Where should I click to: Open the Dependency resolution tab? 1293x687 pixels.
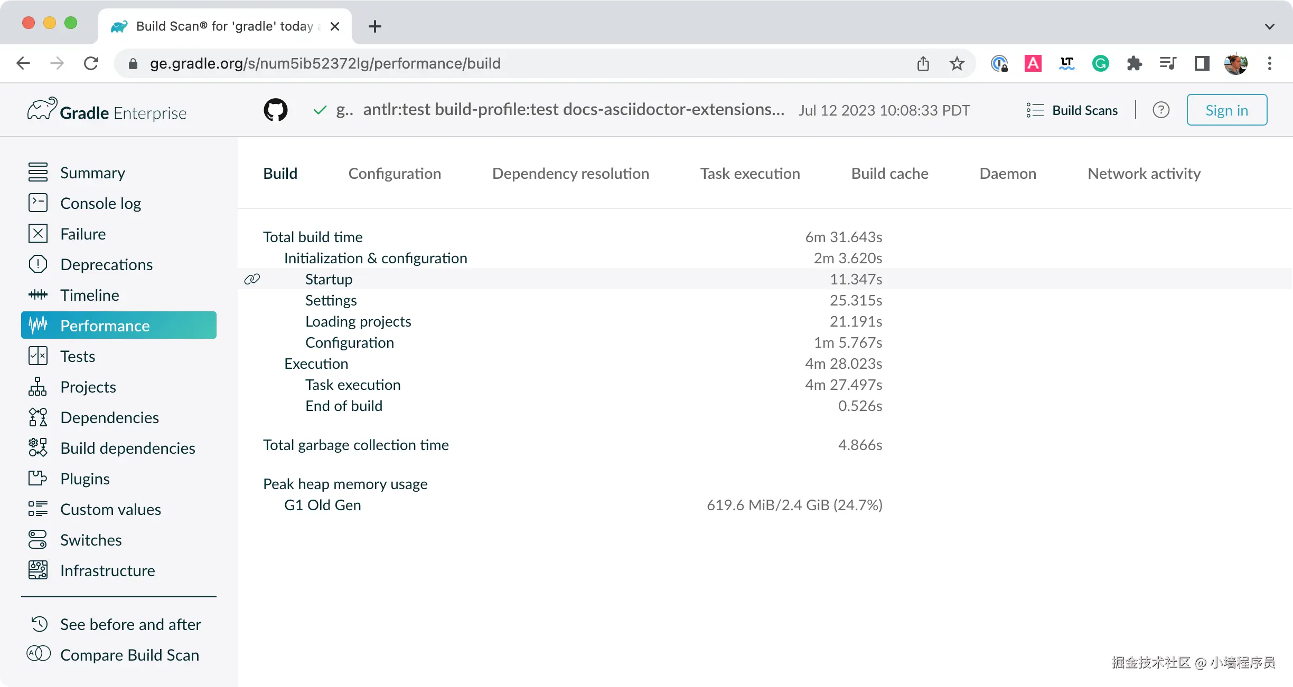[x=570, y=174]
